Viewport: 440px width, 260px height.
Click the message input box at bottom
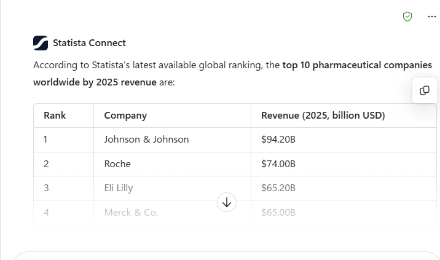(x=226, y=256)
